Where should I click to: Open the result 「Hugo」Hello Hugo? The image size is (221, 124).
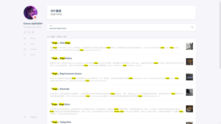coord(60,43)
